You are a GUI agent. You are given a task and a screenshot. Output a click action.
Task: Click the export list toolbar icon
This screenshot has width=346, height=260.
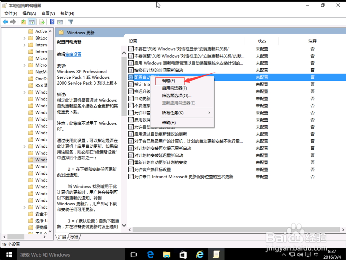point(41,21)
